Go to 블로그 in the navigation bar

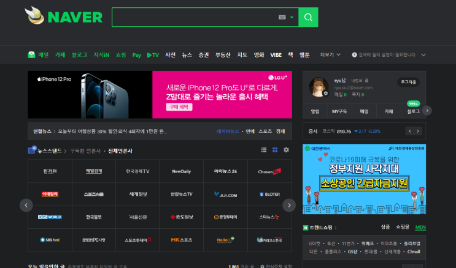[79, 54]
